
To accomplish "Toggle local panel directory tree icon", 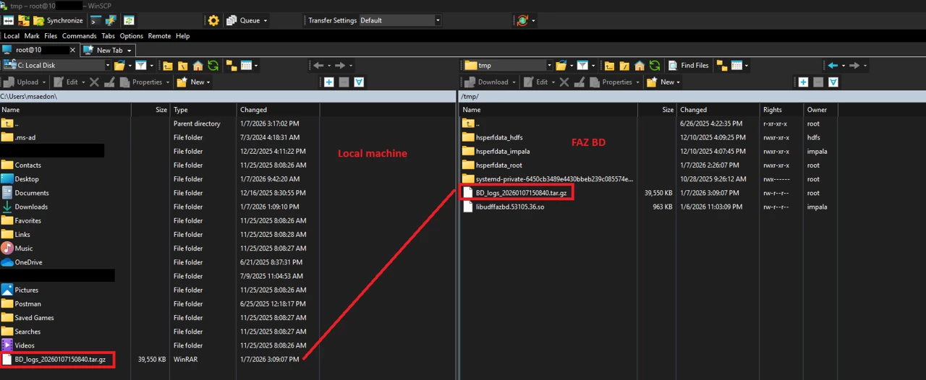I will coord(231,65).
